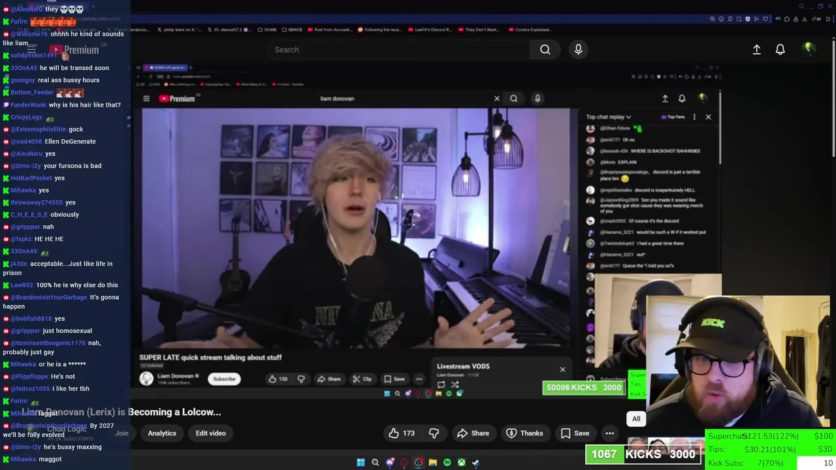This screenshot has height=470, width=836.
Task: Open Spotify from the taskbar
Action: tap(447, 463)
